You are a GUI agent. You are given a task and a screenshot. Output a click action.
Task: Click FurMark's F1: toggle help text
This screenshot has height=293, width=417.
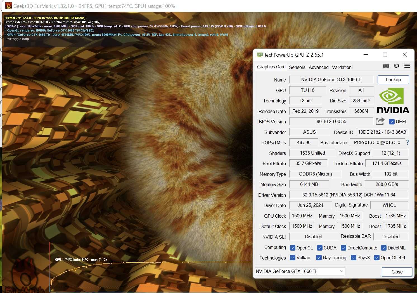click(16, 39)
